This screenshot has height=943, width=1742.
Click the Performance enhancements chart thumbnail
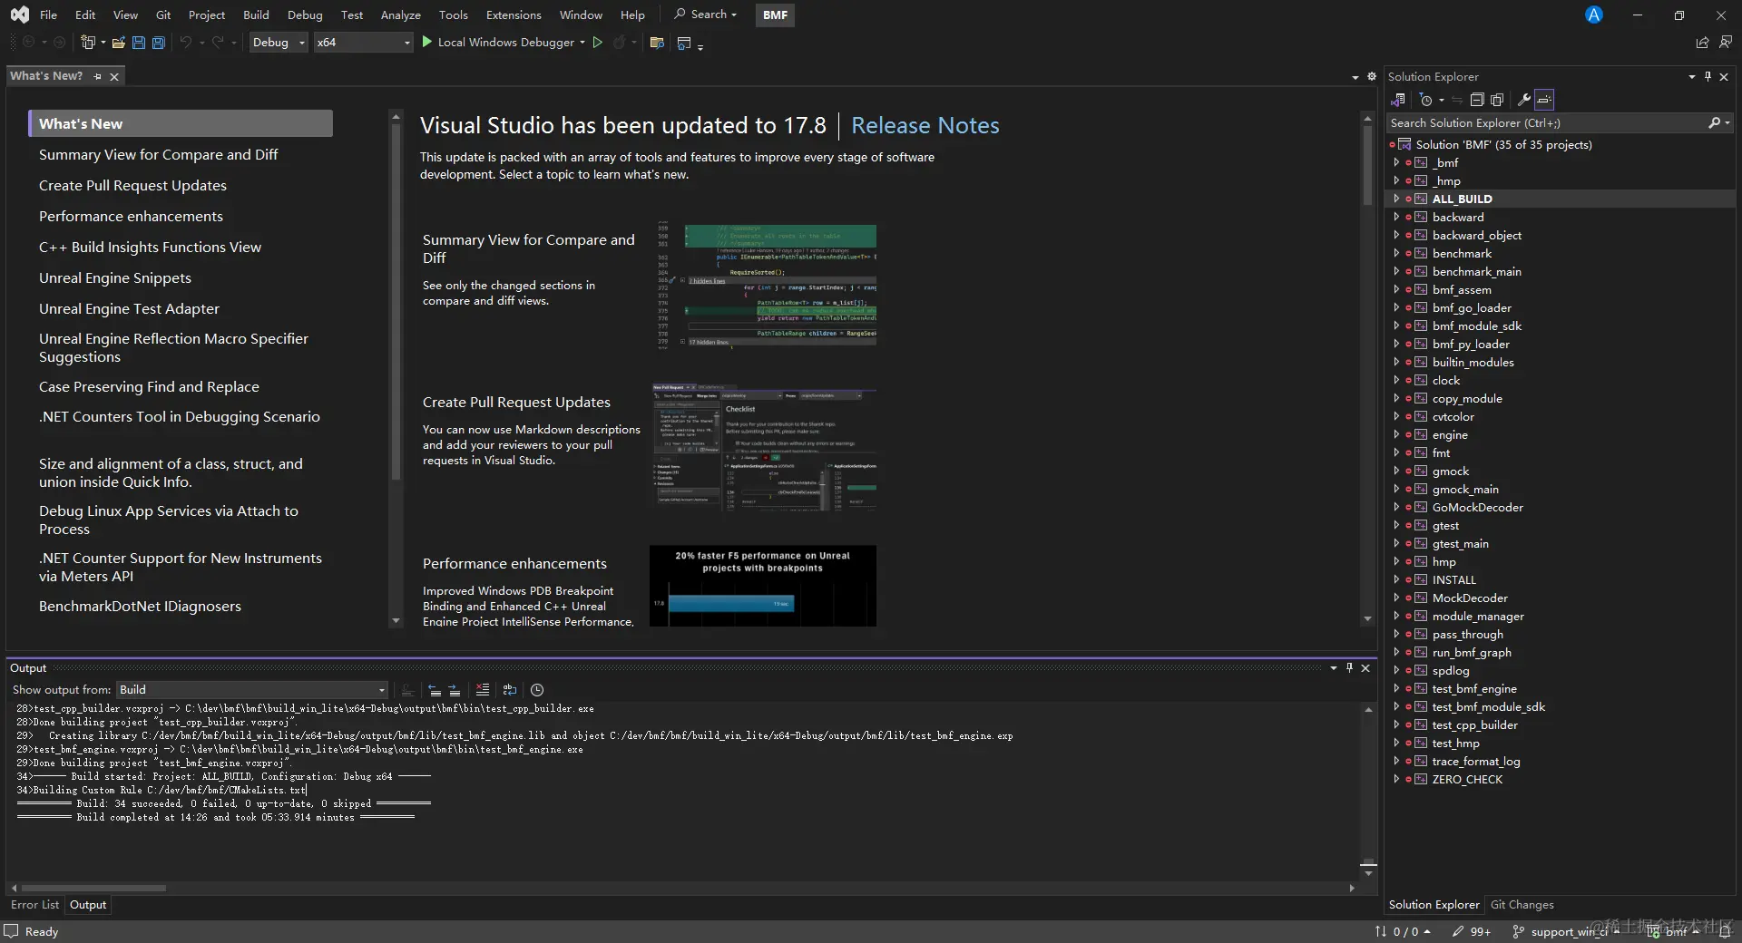pyautogui.click(x=763, y=586)
